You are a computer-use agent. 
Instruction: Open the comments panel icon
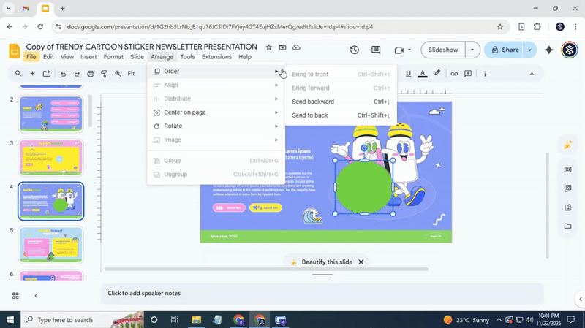376,50
